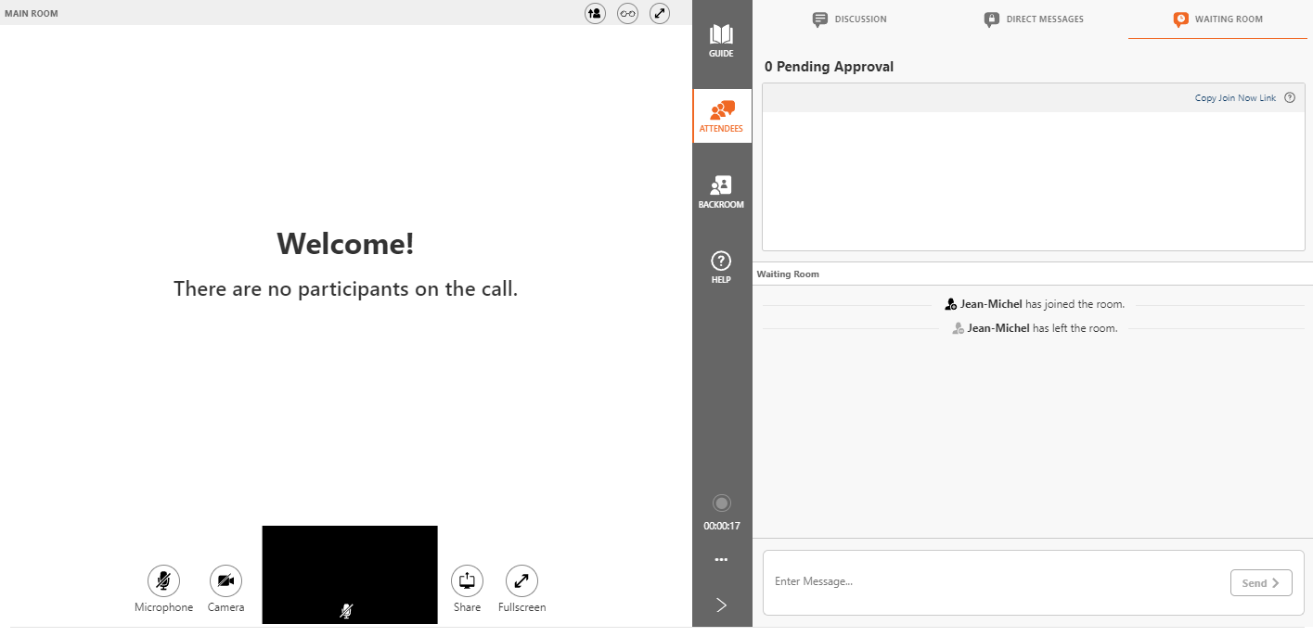Share your screen with the Share button
Screen dimensions: 1313x637
467,581
